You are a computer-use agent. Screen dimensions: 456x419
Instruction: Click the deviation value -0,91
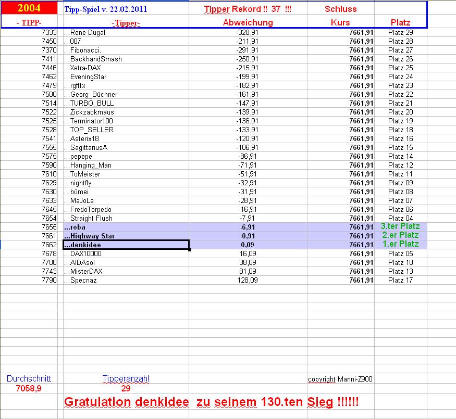click(x=248, y=236)
